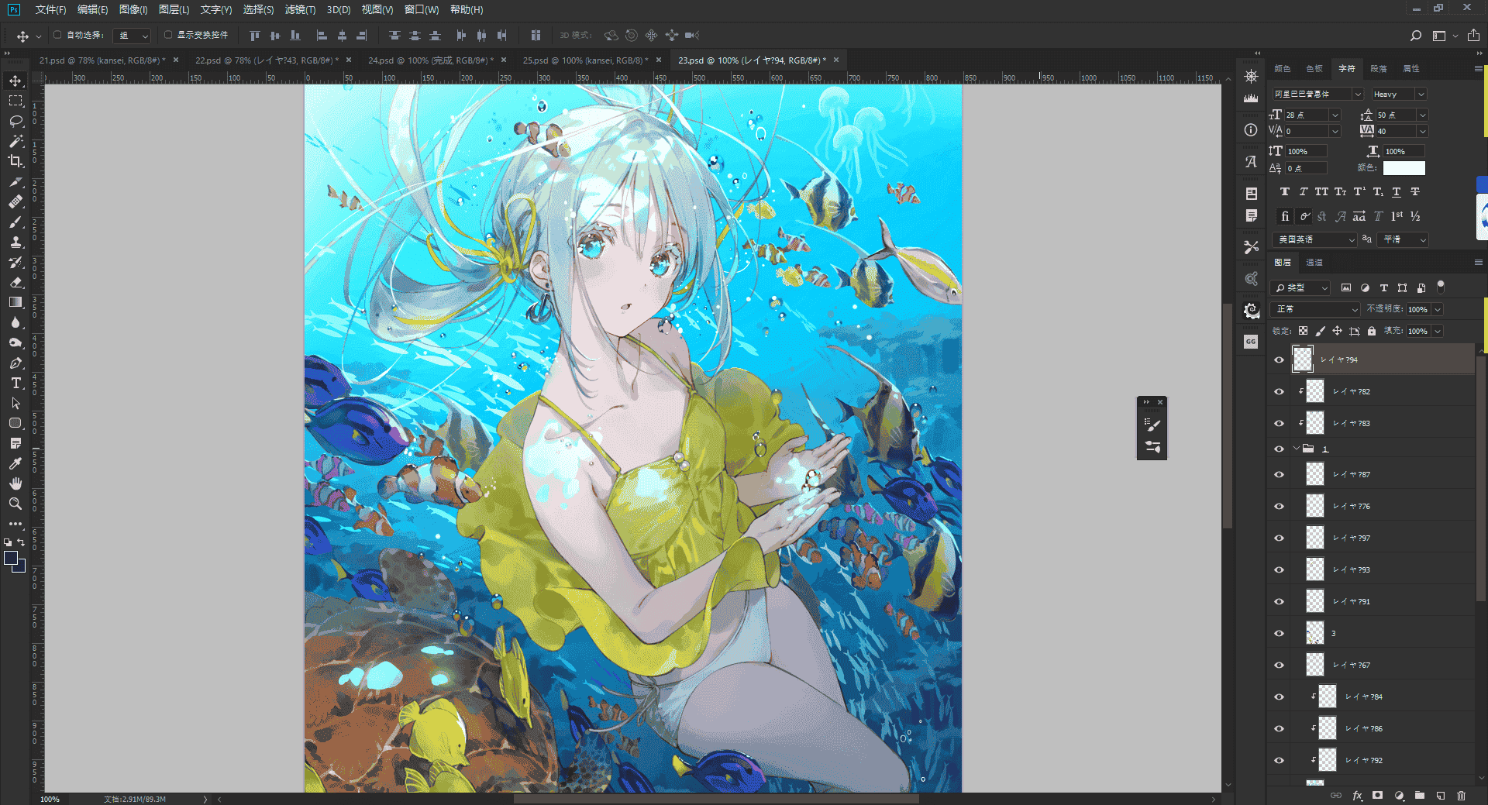Screen dimensions: 1488x805
Task: Select the Hand tool
Action: tap(15, 483)
